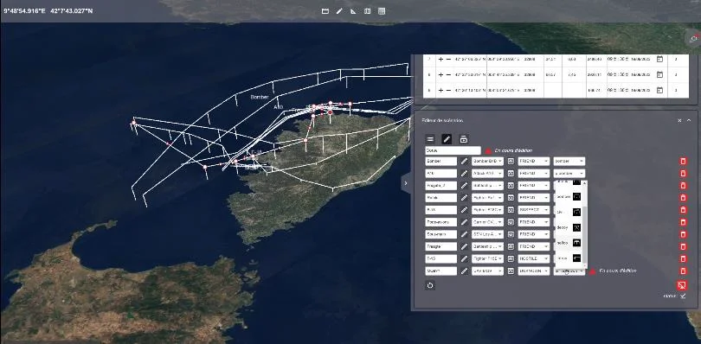The image size is (701, 344).
Task: Add a waypoint after row 7 with plus
Action: click(441, 59)
